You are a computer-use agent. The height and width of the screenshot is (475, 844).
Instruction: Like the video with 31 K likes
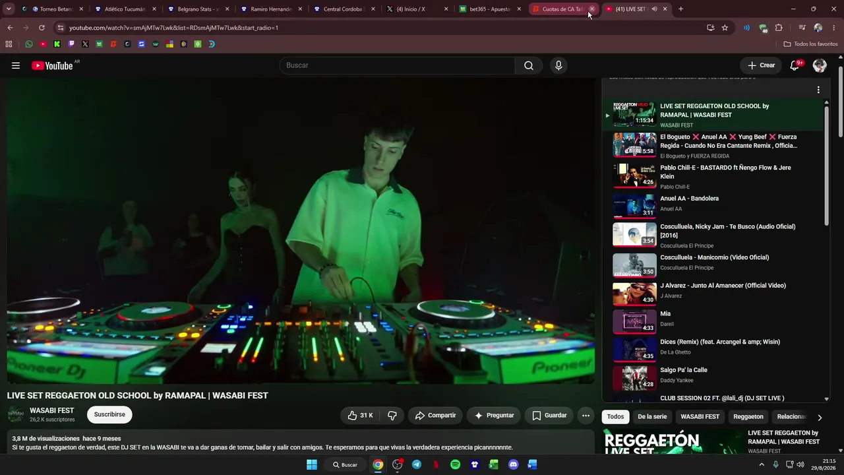coord(360,416)
